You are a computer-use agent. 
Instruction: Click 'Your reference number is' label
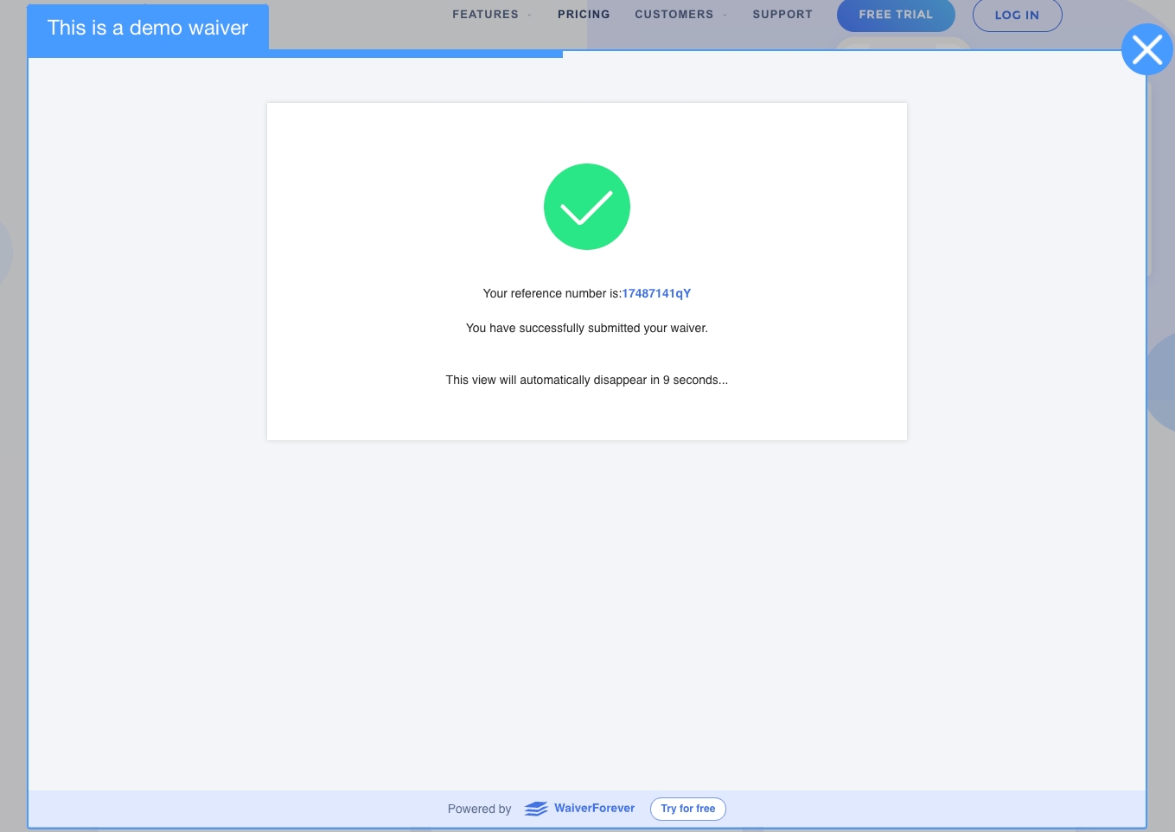click(x=551, y=294)
